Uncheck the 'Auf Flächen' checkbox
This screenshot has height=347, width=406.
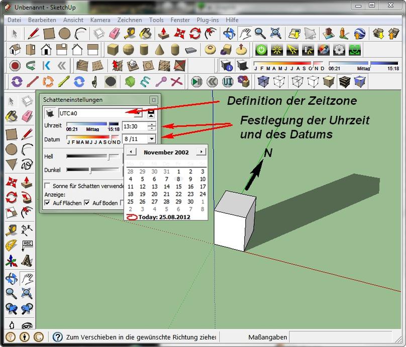coord(47,203)
